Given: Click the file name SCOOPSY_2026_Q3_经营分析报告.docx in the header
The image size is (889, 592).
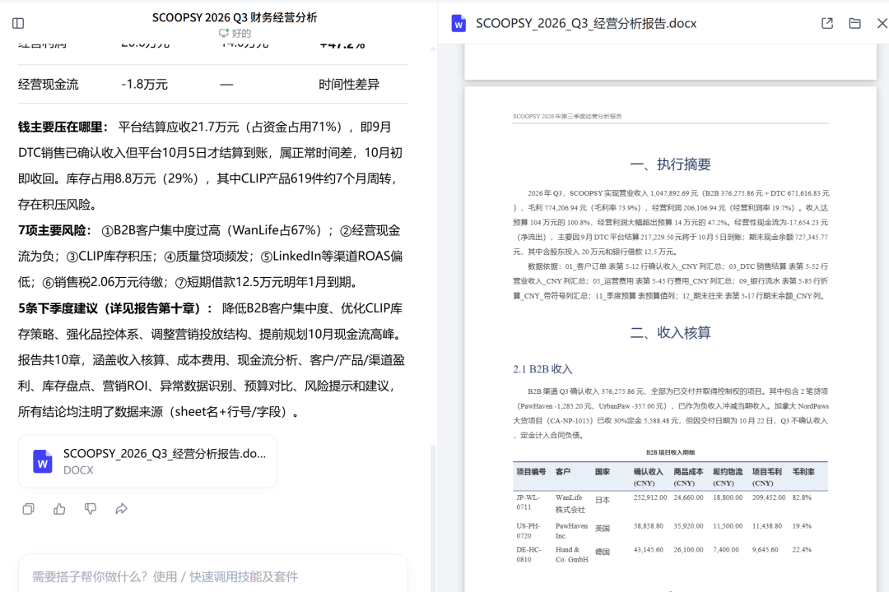Looking at the screenshot, I should tap(586, 23).
